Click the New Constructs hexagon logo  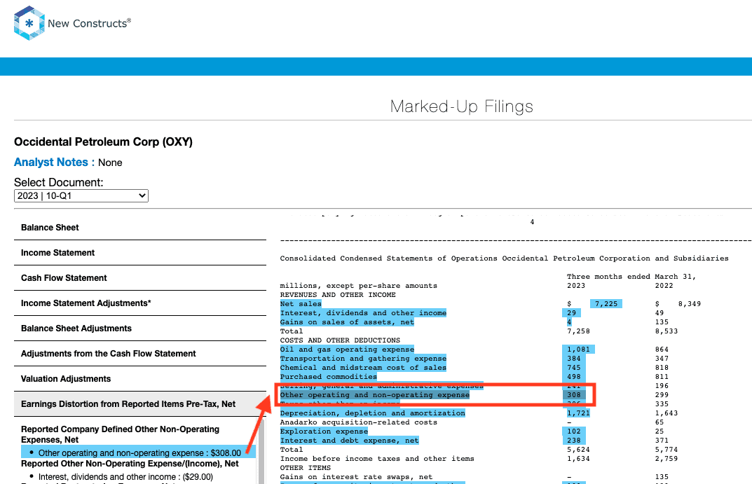(x=29, y=23)
